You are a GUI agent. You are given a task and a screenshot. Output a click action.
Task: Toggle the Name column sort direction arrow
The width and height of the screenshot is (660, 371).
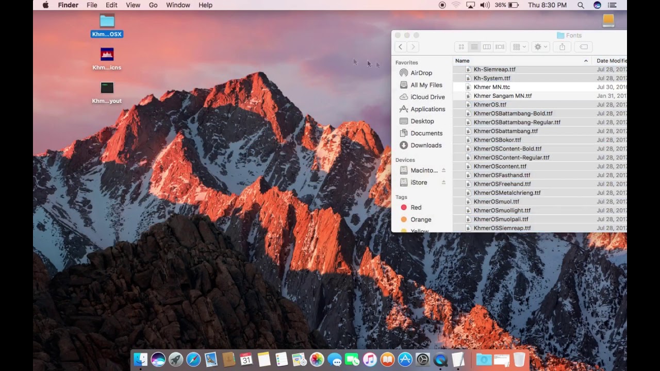coord(586,61)
